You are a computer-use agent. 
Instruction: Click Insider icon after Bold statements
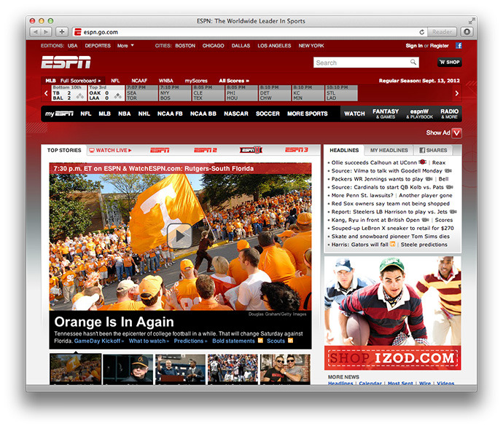click(x=260, y=341)
